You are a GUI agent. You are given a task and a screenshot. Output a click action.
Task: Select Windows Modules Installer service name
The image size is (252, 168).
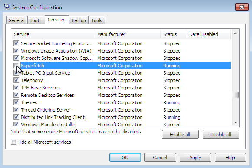[x=49, y=125]
